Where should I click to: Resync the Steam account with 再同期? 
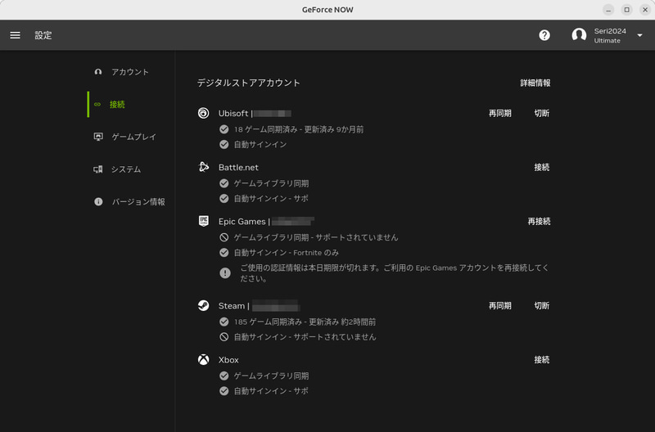click(500, 305)
